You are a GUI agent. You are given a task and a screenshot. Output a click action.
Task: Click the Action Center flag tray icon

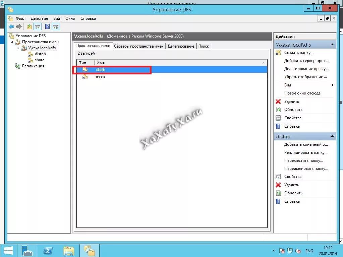click(282, 251)
